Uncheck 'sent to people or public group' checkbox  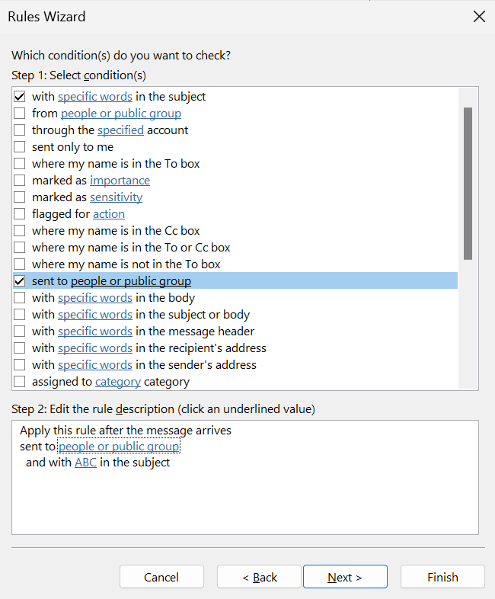20,281
